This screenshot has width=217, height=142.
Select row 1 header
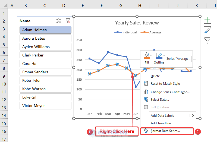click(4, 13)
